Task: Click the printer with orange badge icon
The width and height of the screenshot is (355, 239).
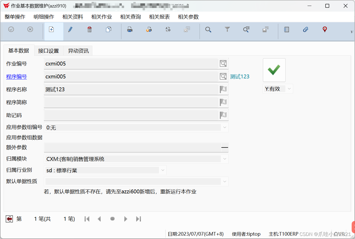Action: pos(149,29)
